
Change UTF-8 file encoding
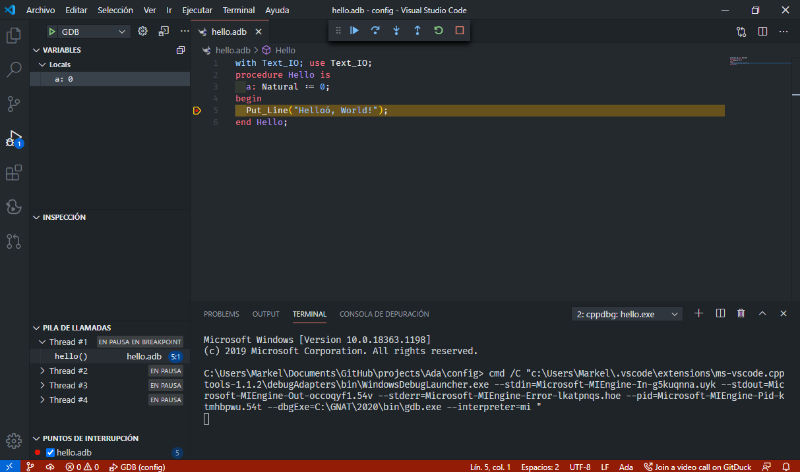coord(580,467)
